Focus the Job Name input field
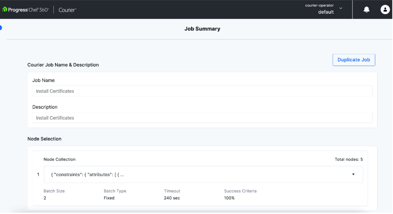Image resolution: width=393 pixels, height=214 pixels. (202, 91)
